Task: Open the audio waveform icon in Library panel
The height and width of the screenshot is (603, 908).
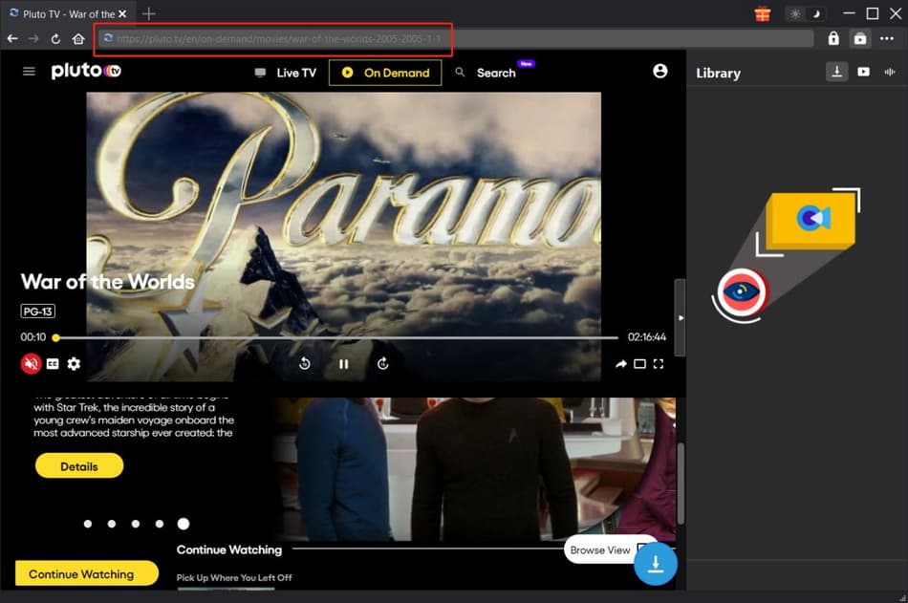Action: click(890, 72)
